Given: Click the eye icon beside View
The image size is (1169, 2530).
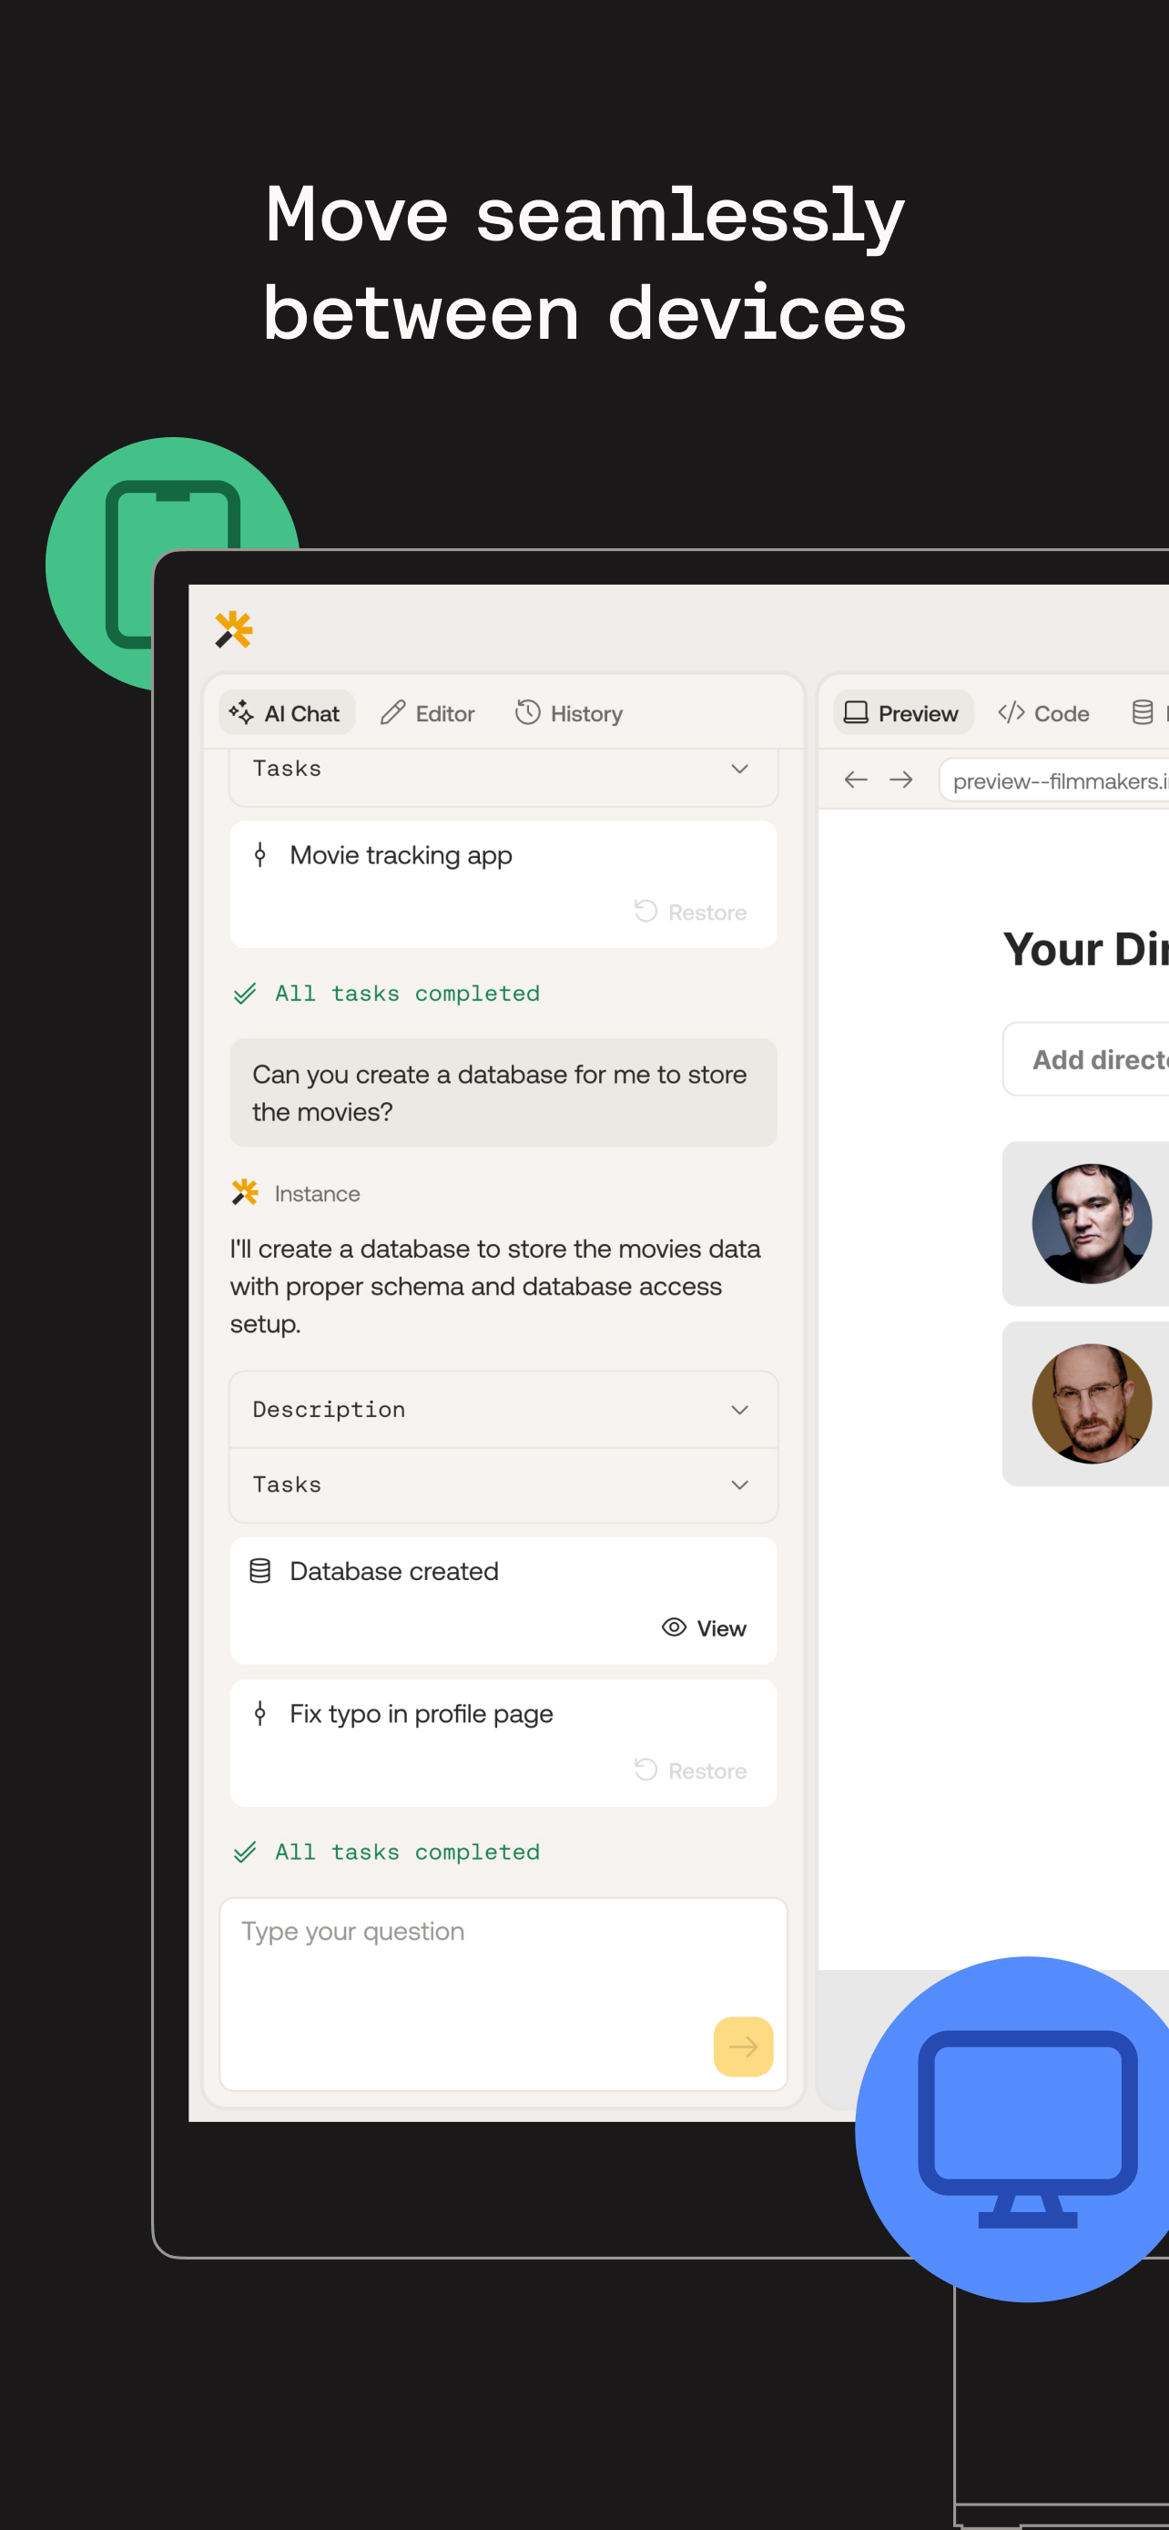Looking at the screenshot, I should [x=674, y=1627].
